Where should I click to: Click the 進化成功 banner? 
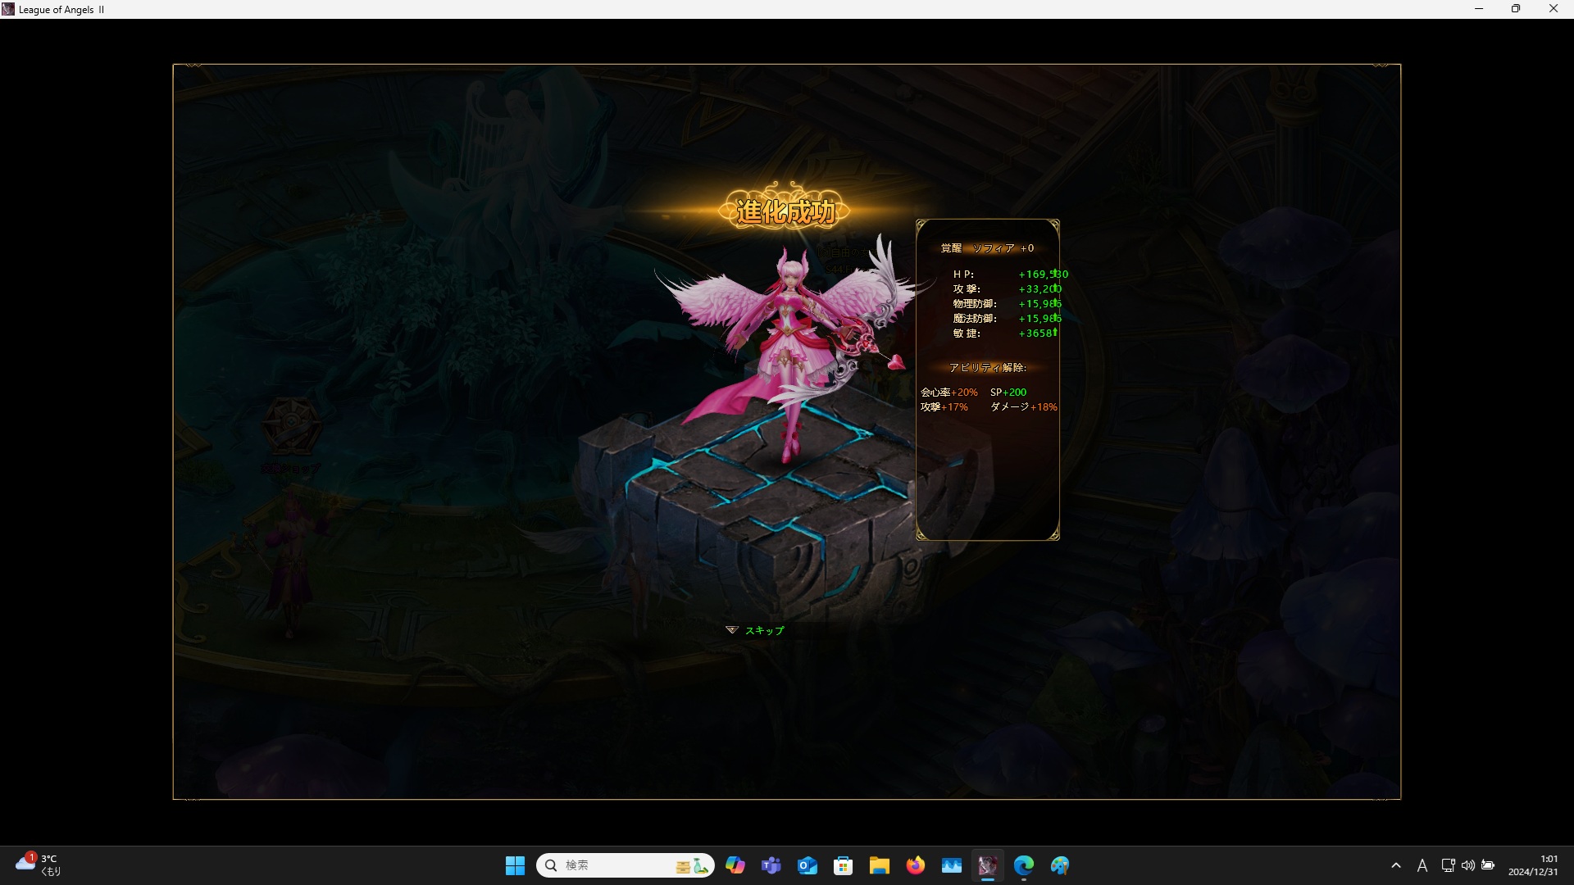[785, 211]
